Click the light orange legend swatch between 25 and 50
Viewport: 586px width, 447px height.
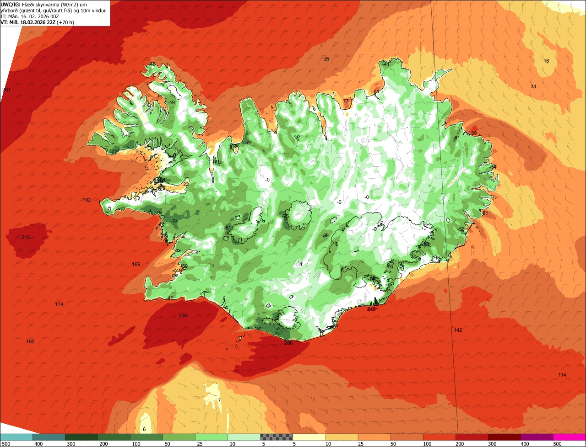click(x=374, y=437)
